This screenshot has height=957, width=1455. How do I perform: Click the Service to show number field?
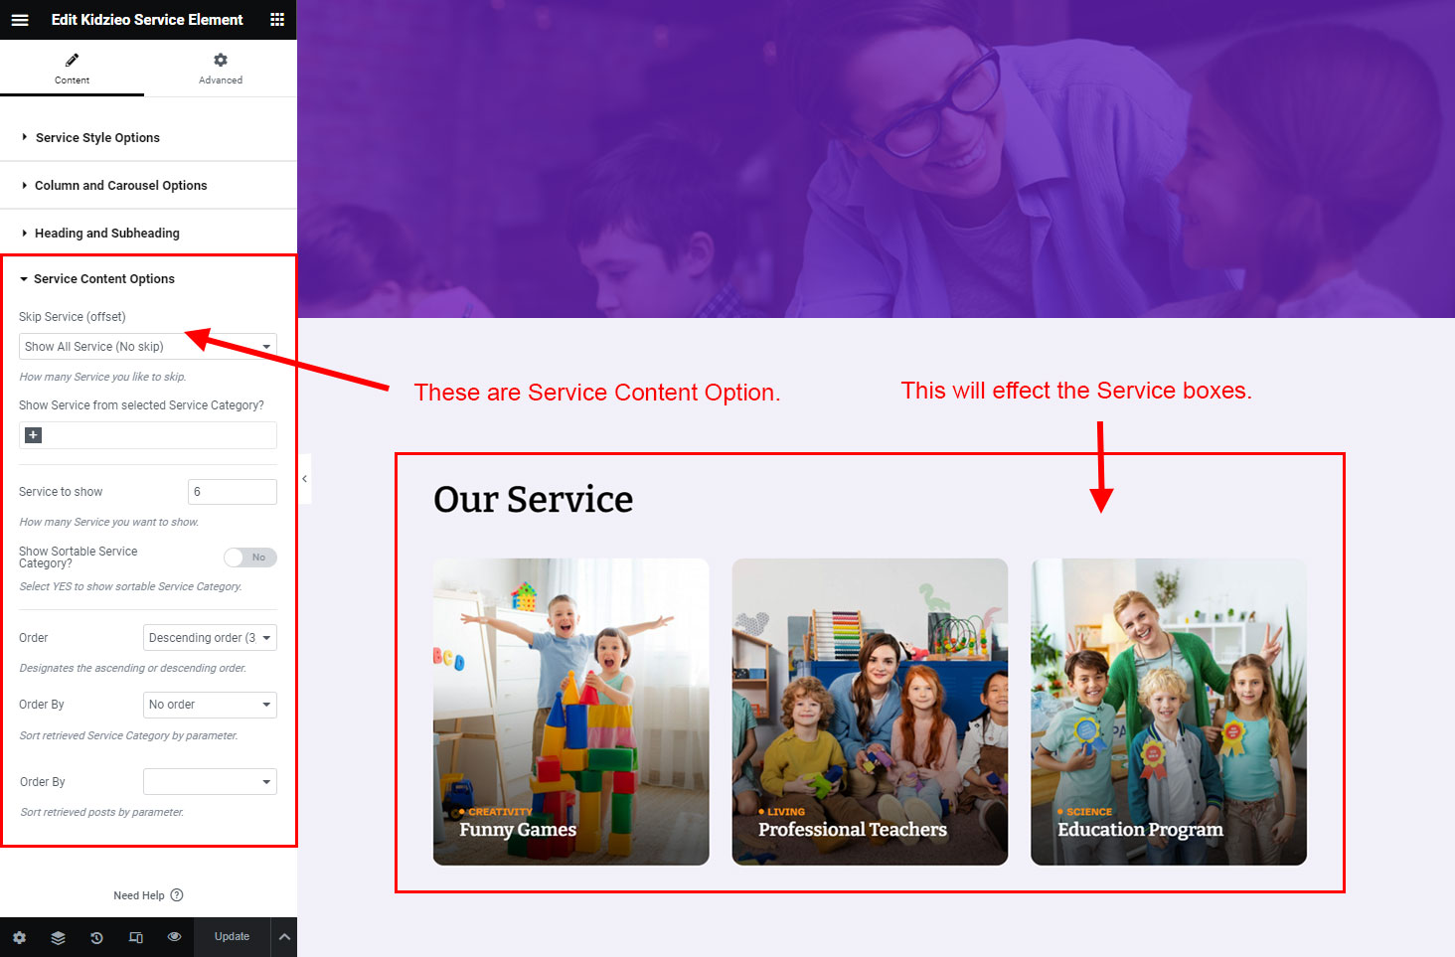(x=232, y=492)
